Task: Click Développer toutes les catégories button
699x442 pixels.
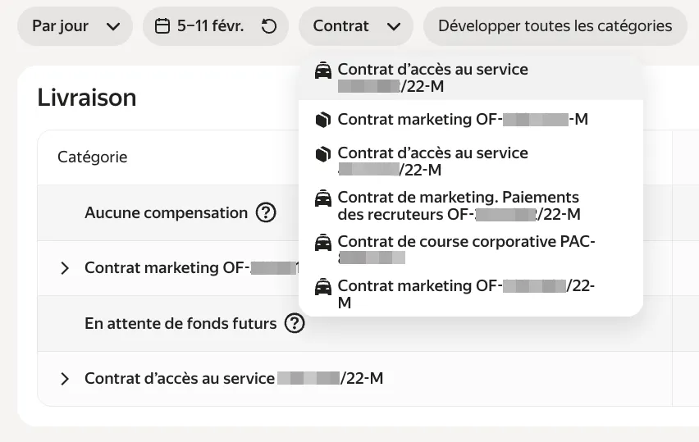Action: click(x=555, y=26)
